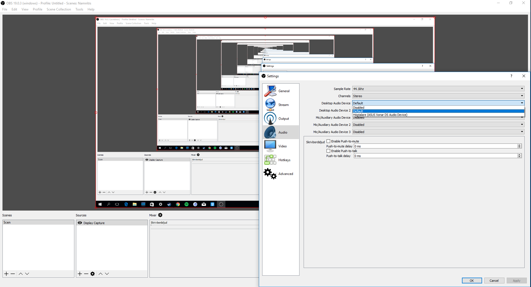Move the source down in the Sources list
Image resolution: width=531 pixels, height=287 pixels.
coord(107,274)
